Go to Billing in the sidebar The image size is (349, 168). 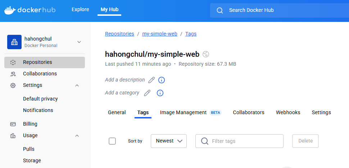point(30,124)
